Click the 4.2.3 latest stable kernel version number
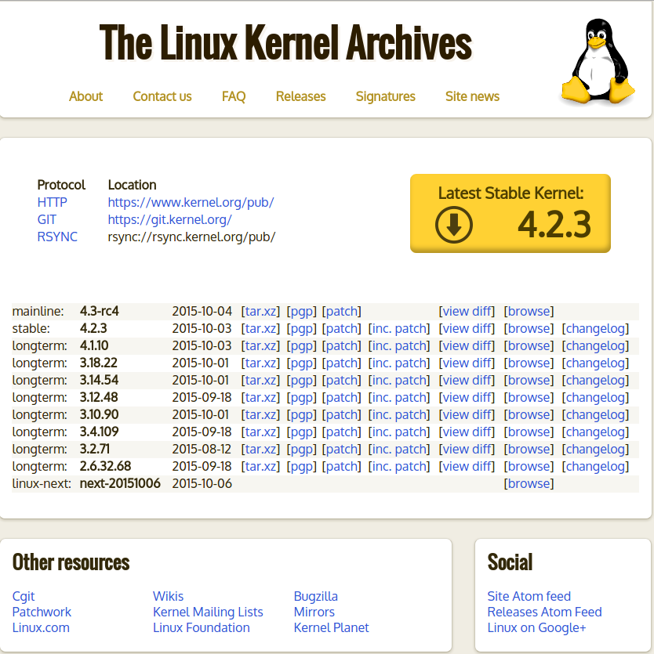654x654 pixels. (x=554, y=224)
